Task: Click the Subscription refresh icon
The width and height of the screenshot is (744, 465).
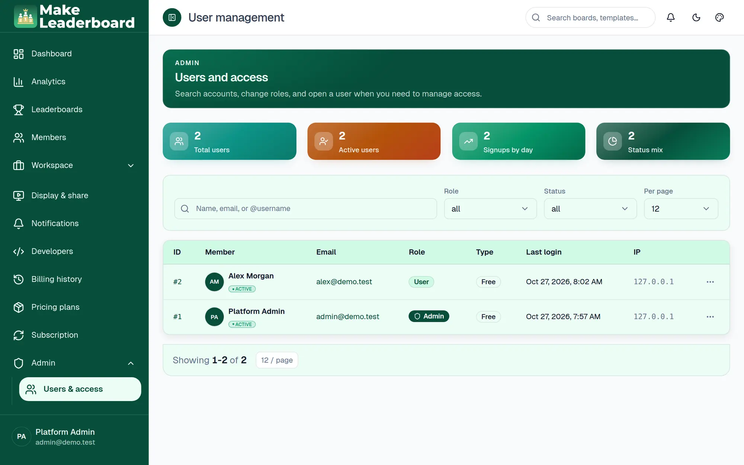Action: coord(19,335)
